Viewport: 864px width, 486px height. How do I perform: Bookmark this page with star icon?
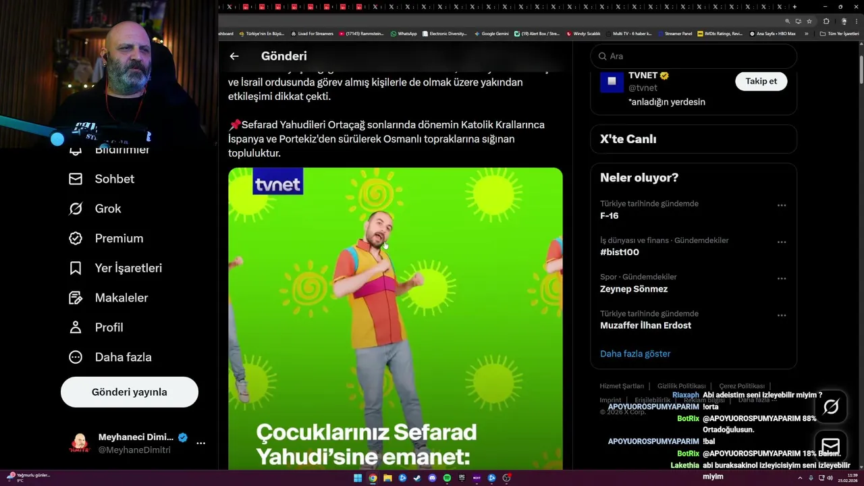809,21
